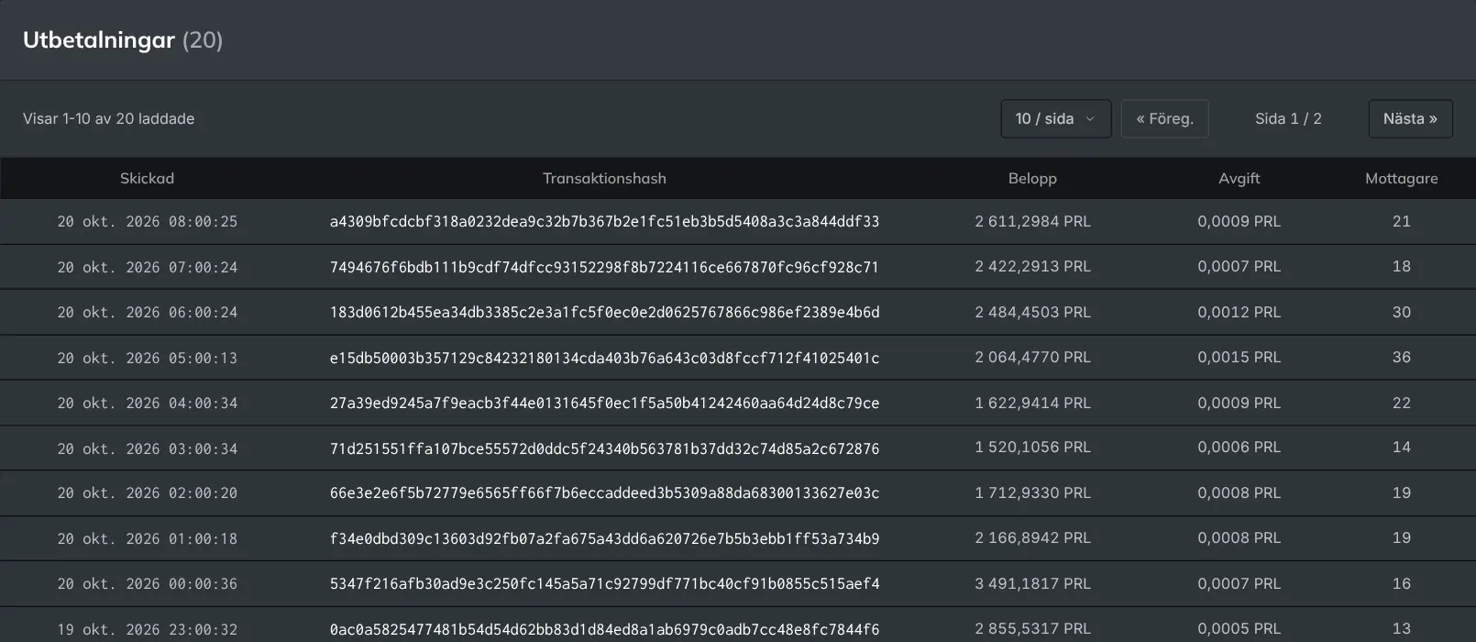Image resolution: width=1476 pixels, height=642 pixels.
Task: Click the amount "3 491,1817 PRL"
Action: [x=1032, y=583]
